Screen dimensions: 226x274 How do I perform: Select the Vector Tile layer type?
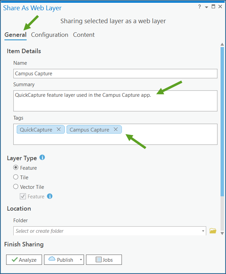pos(15,187)
